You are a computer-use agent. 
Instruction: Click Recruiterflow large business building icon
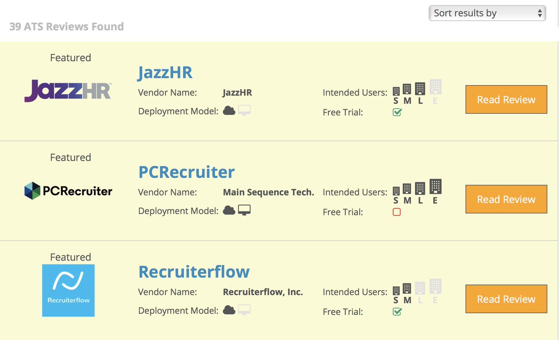(420, 288)
